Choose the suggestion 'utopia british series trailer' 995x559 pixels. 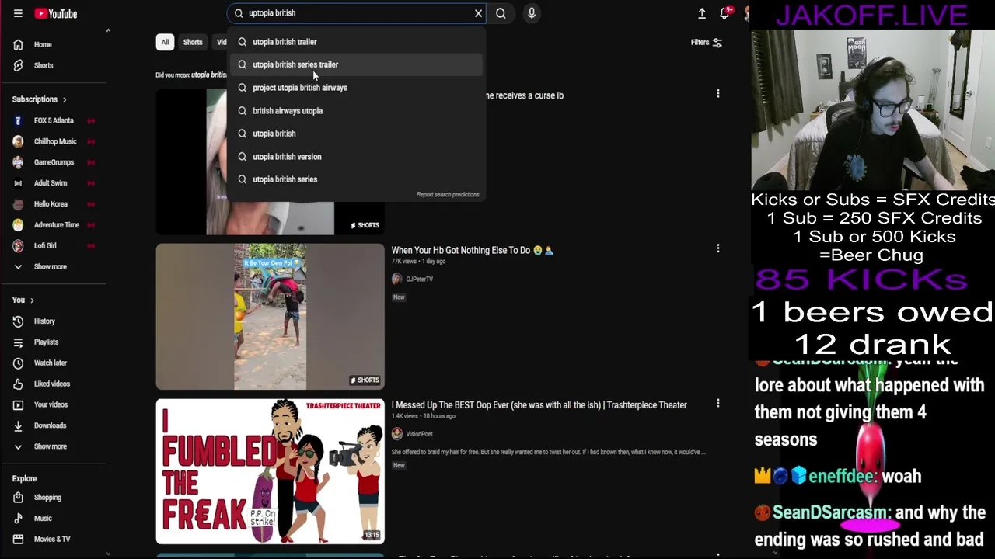(x=356, y=64)
